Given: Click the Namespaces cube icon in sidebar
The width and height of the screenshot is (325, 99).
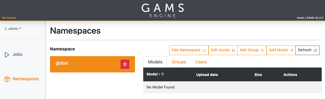Looking at the screenshot, I should click(7, 79).
